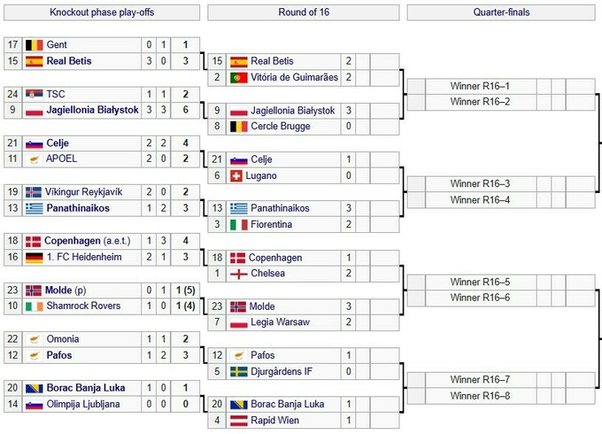The width and height of the screenshot is (602, 434).
Task: Click Portuguese flag beside Vitória de Guimarães
Action: pos(238,78)
